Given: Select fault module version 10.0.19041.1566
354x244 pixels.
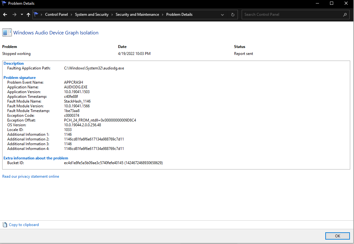Looking at the screenshot, I should [x=77, y=106].
